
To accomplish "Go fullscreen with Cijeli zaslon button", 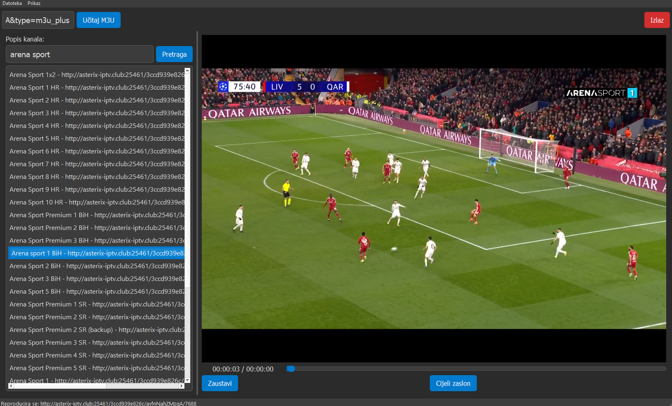I will click(x=453, y=383).
